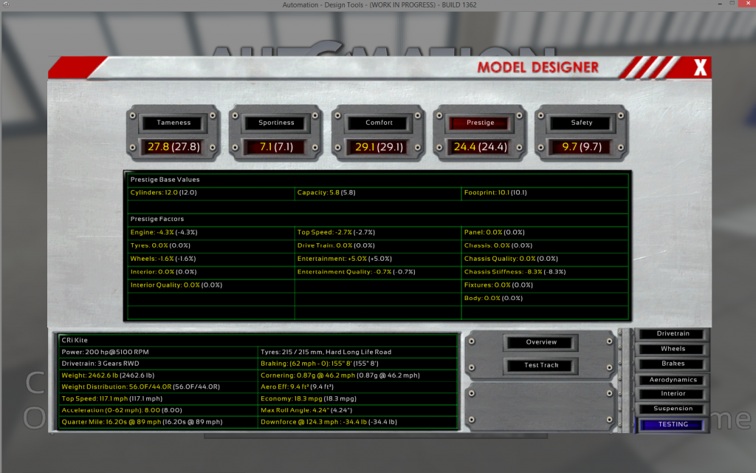Click the Prestige Base Values header

(165, 180)
